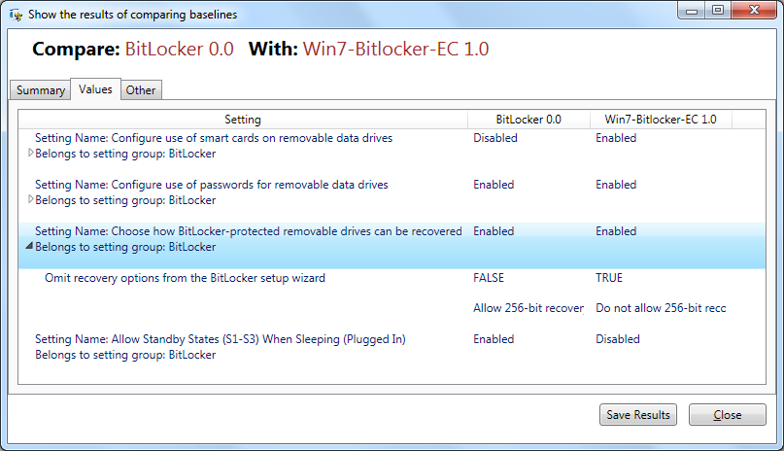Select the Allow Standby States setting row
Viewport: 784px width, 451px height.
point(221,339)
